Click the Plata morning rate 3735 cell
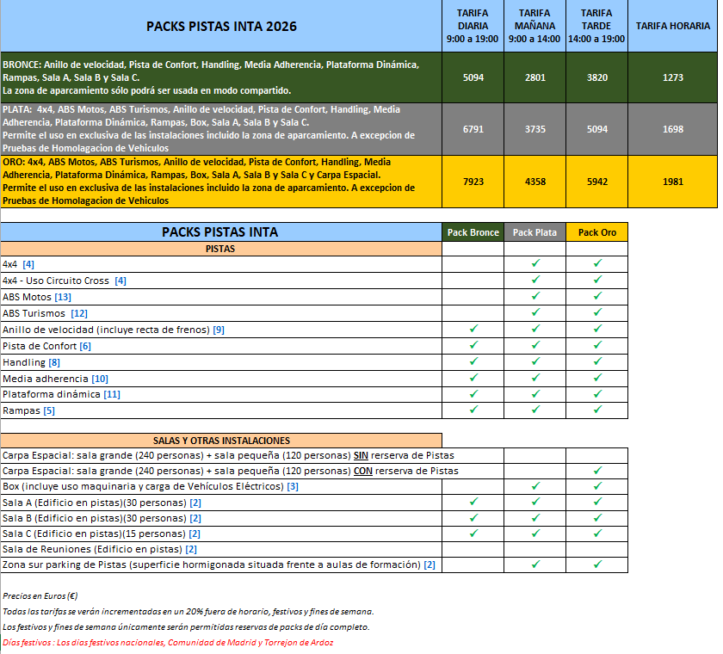 coord(535,129)
